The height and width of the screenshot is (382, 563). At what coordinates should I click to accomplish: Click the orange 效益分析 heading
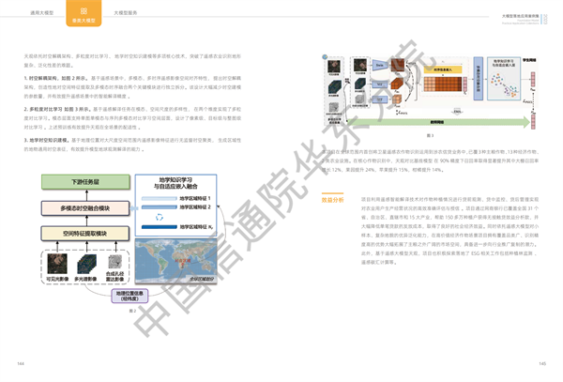[332, 200]
